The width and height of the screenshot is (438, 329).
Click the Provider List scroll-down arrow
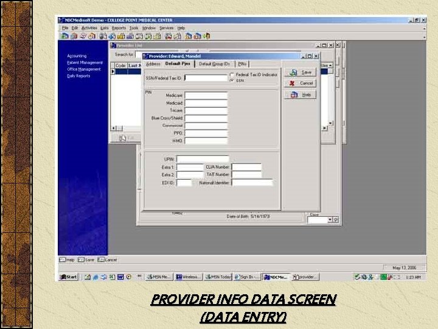point(331,123)
